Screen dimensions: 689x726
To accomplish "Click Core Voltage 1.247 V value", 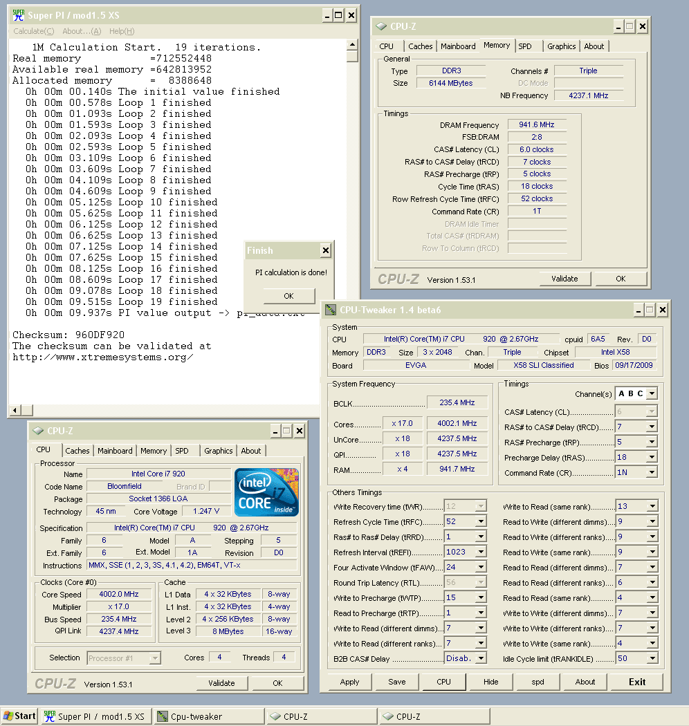I will (206, 511).
